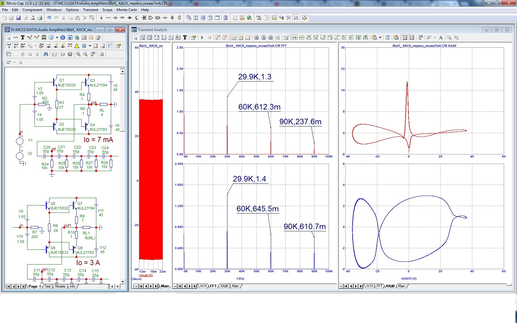Click the font 'A' icon in analysis toolbar

(x=441, y=38)
